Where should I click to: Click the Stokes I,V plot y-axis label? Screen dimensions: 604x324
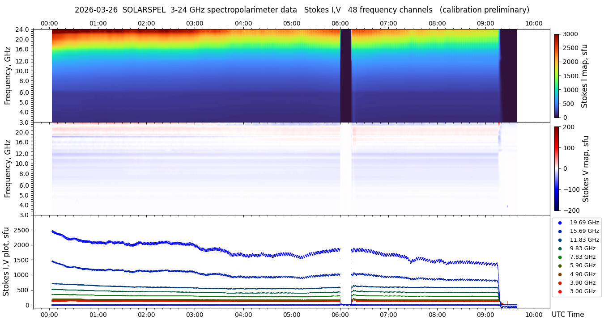6,261
